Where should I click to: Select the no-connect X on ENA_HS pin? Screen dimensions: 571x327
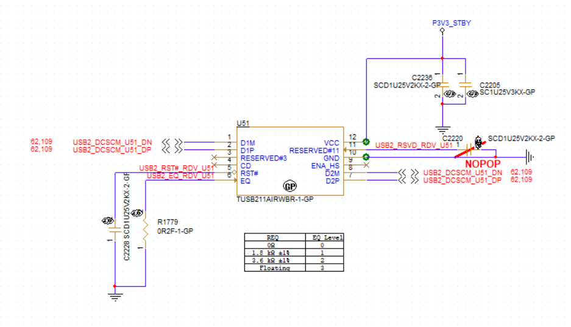click(366, 165)
